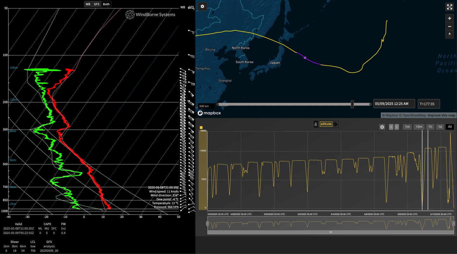
Task: Open altitude chart settings gear
Action: coord(382,127)
